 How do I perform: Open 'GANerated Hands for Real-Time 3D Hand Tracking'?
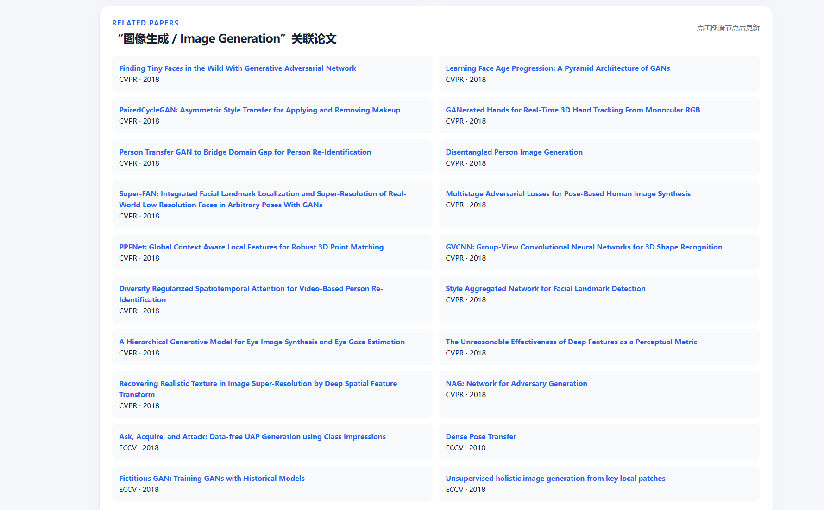click(572, 110)
